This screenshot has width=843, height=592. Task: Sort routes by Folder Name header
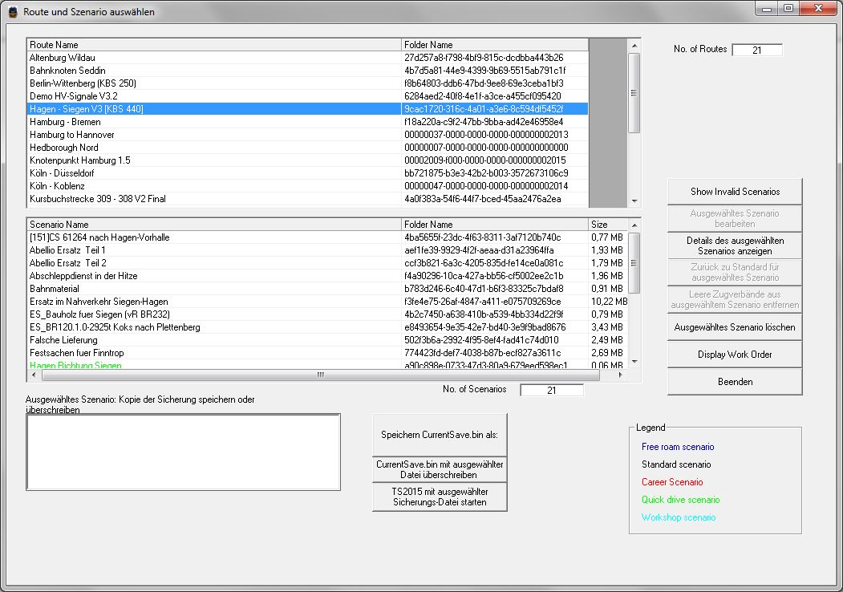pyautogui.click(x=495, y=45)
